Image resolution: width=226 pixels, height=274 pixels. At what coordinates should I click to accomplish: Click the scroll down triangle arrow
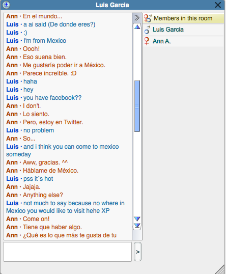coord(137,218)
